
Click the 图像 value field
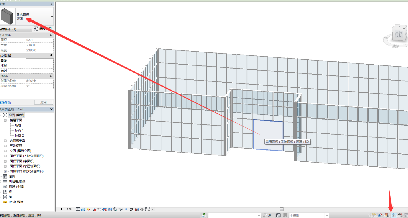(40, 60)
